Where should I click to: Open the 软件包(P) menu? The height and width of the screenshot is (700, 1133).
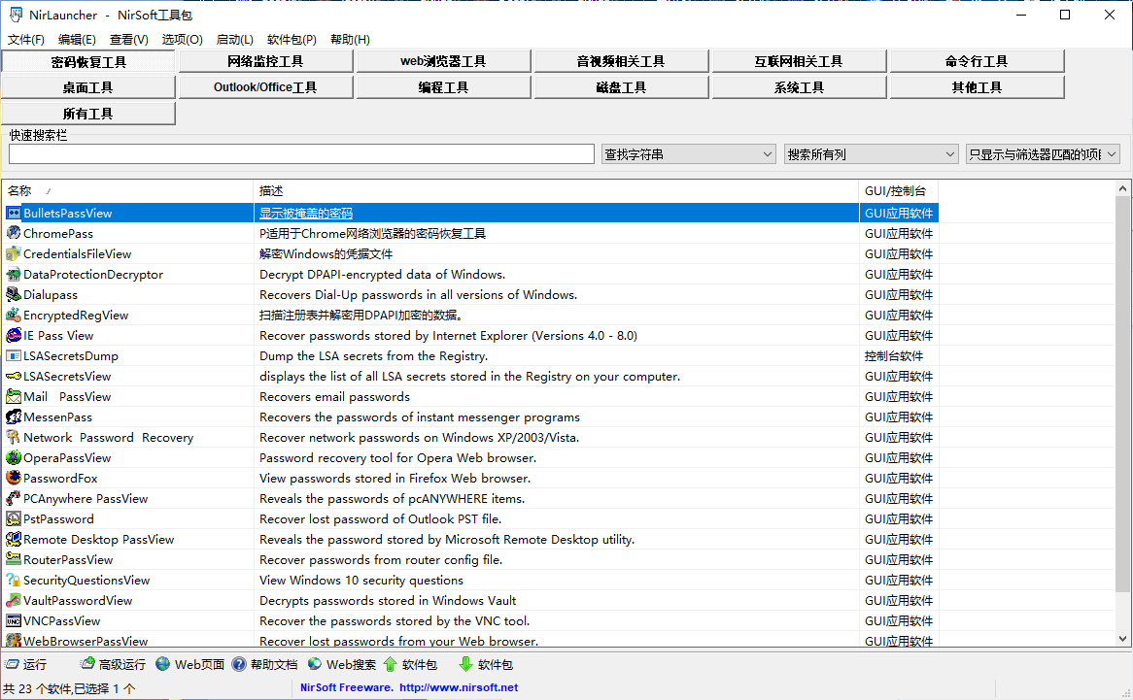(x=292, y=40)
